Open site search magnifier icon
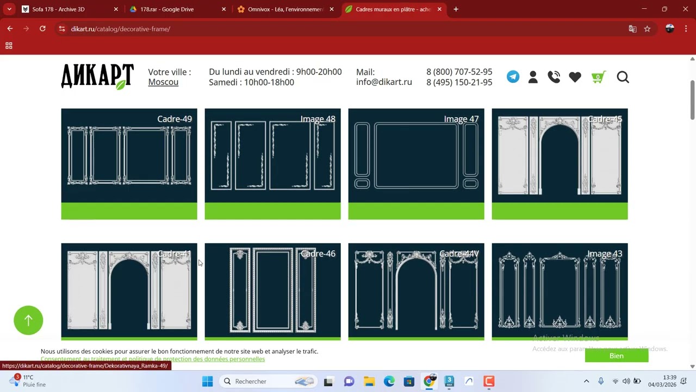Screen dimensions: 696x392 [x=623, y=77]
